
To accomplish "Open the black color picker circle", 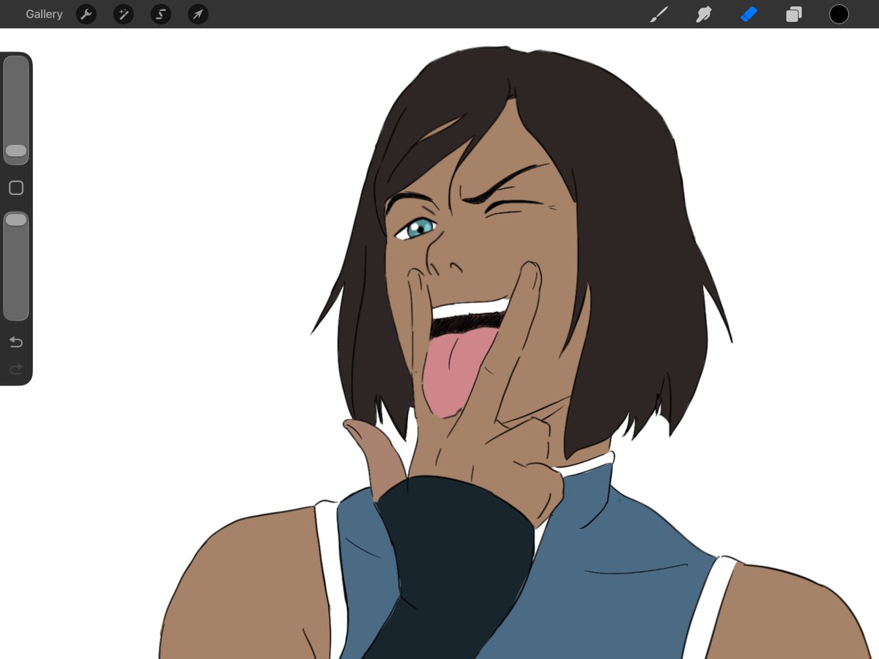I will coord(839,14).
